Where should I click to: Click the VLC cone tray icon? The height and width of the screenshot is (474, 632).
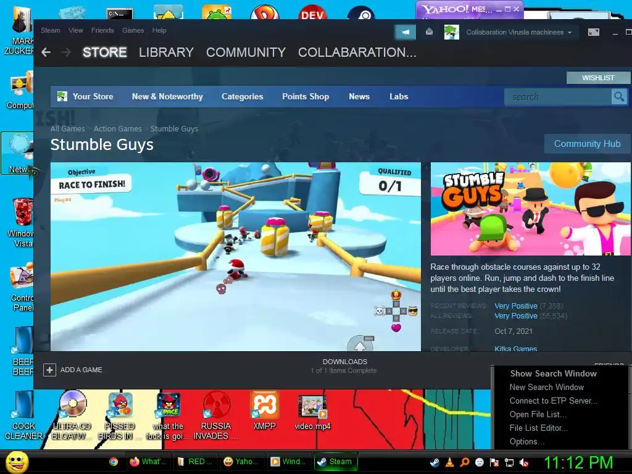point(450,462)
